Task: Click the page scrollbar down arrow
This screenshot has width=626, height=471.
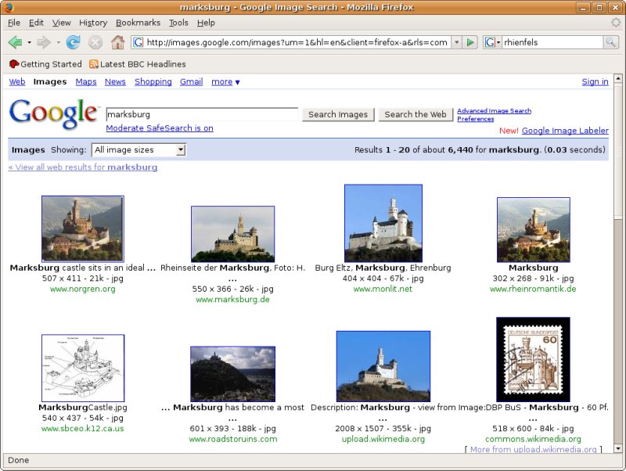Action: tap(617, 448)
